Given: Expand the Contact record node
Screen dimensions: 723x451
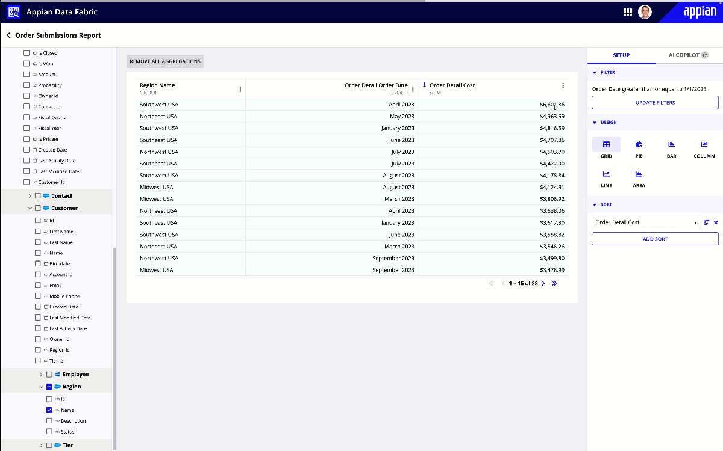Looking at the screenshot, I should pyautogui.click(x=30, y=196).
